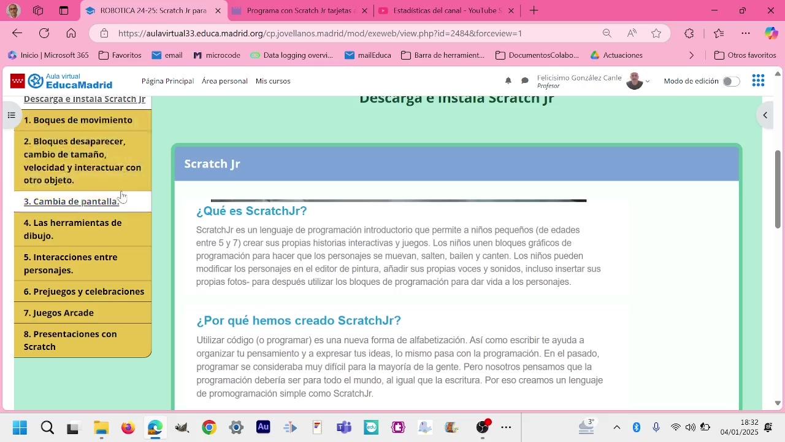Open section 4. Las herramientas de dibujo
The image size is (785, 442).
[83, 229]
